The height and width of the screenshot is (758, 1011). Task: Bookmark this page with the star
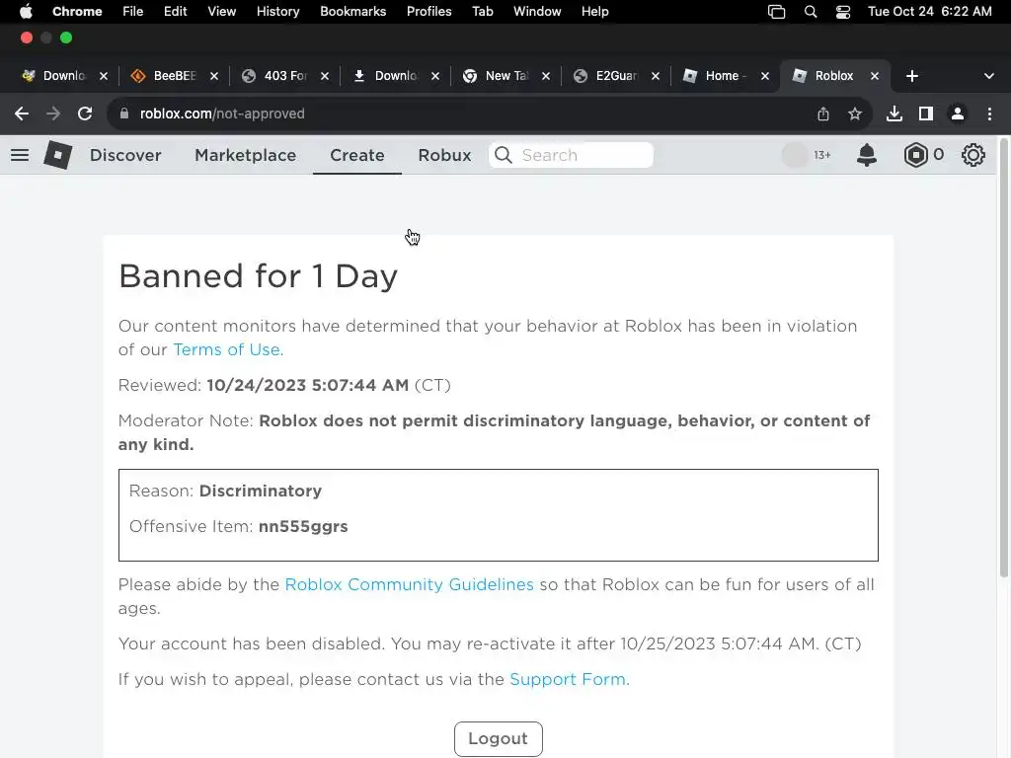(x=855, y=114)
